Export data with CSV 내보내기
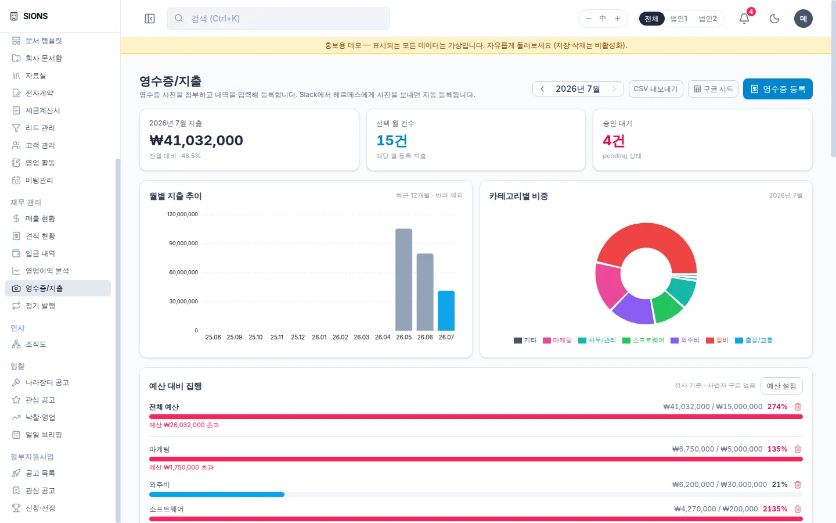836x523 pixels. click(x=656, y=89)
